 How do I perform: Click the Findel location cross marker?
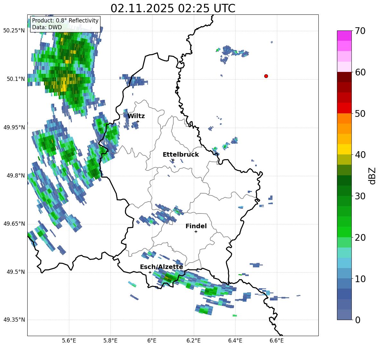(196, 232)
